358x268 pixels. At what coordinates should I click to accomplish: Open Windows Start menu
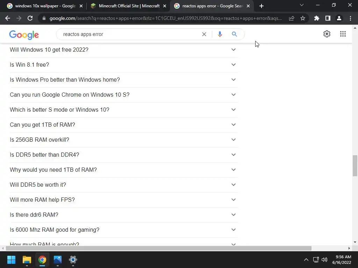(x=11, y=260)
